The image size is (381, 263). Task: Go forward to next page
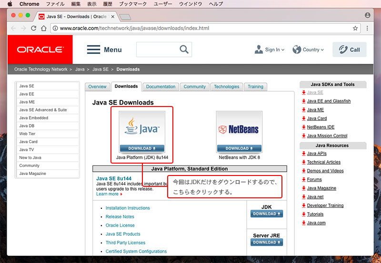point(23,28)
